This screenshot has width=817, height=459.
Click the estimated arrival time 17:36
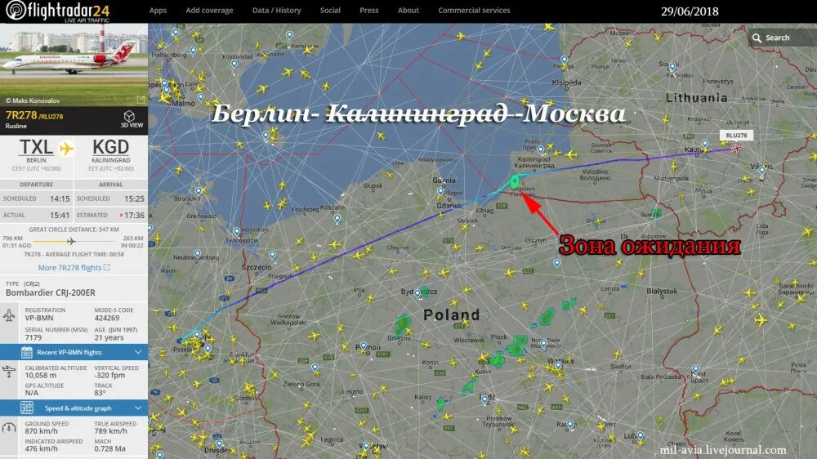tap(135, 215)
